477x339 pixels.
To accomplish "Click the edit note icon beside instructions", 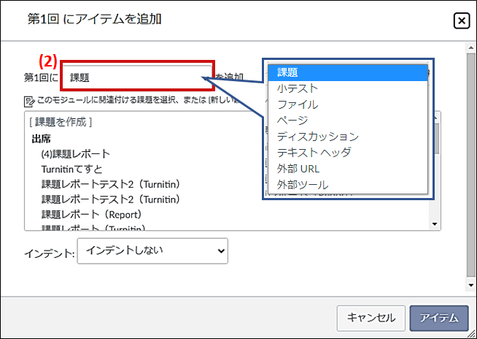I will click(x=28, y=101).
